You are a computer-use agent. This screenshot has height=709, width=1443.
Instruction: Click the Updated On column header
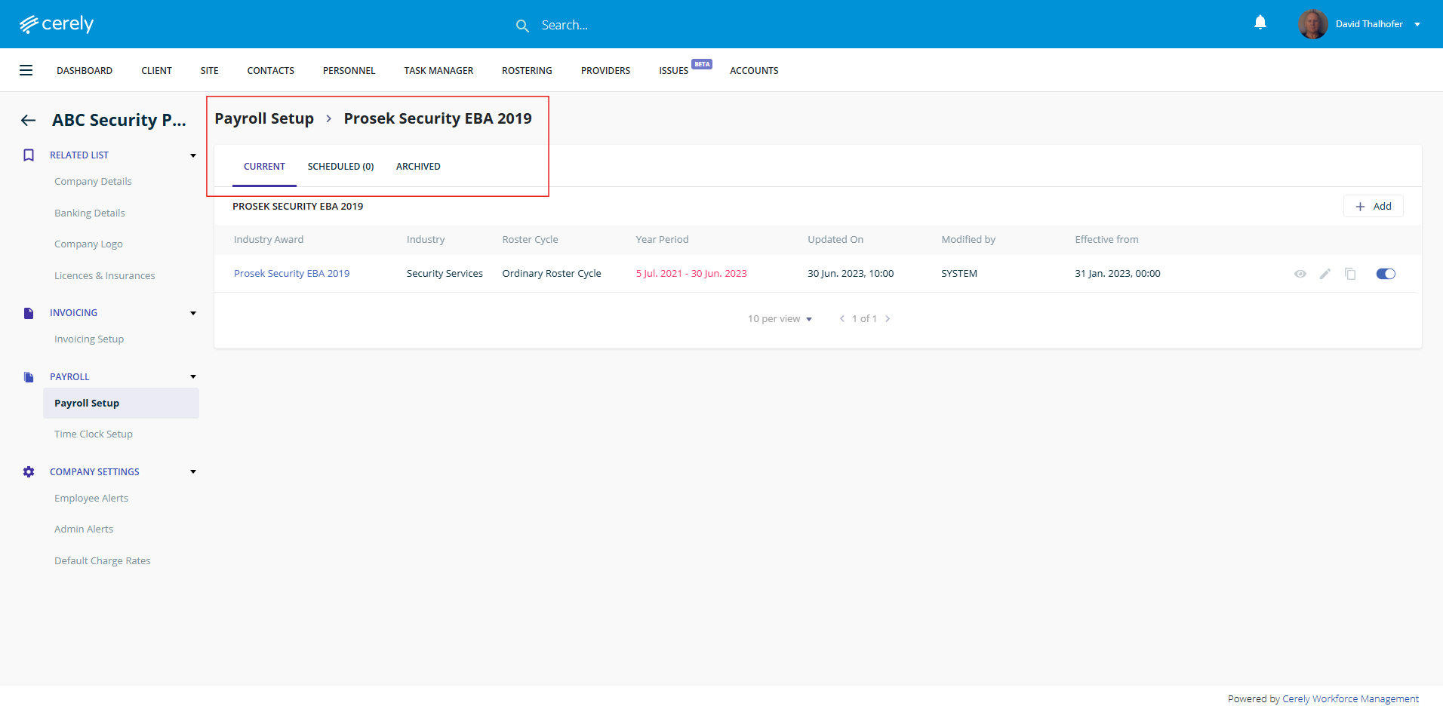click(835, 240)
